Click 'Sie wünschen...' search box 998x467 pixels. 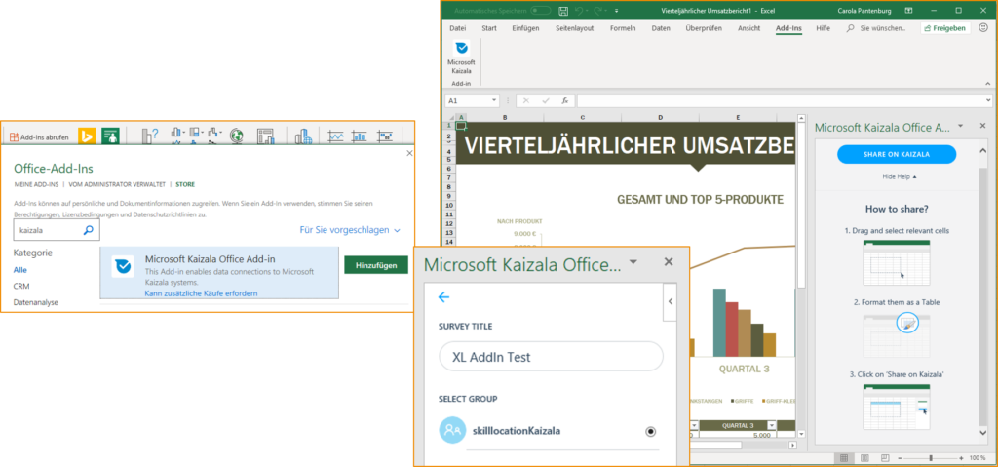coord(876,28)
